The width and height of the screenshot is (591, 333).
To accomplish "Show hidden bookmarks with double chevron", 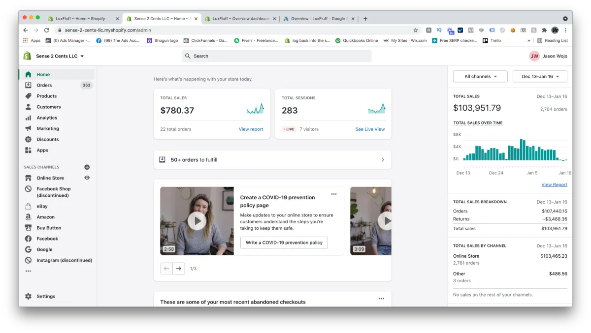I will 529,40.
